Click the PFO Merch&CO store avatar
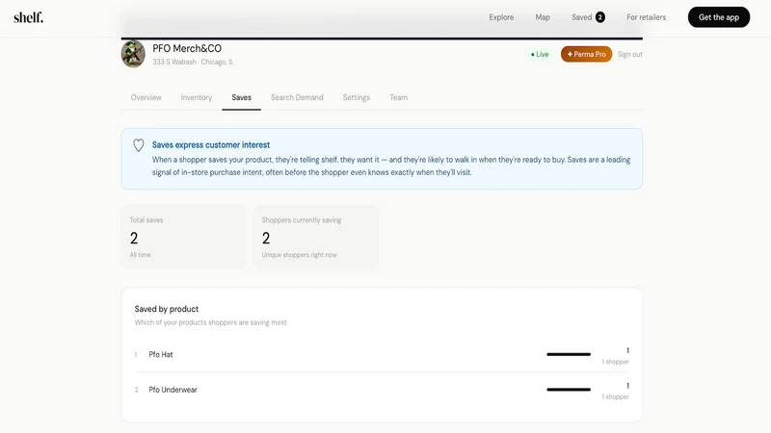This screenshot has width=771, height=433. (133, 54)
